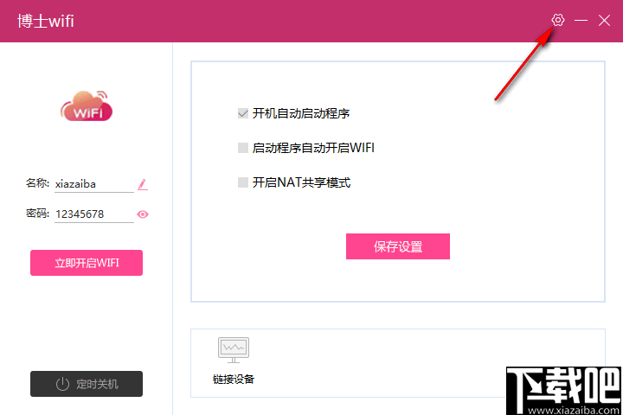This screenshot has width=623, height=415.
Task: Click the 保存设置 button
Action: click(398, 246)
